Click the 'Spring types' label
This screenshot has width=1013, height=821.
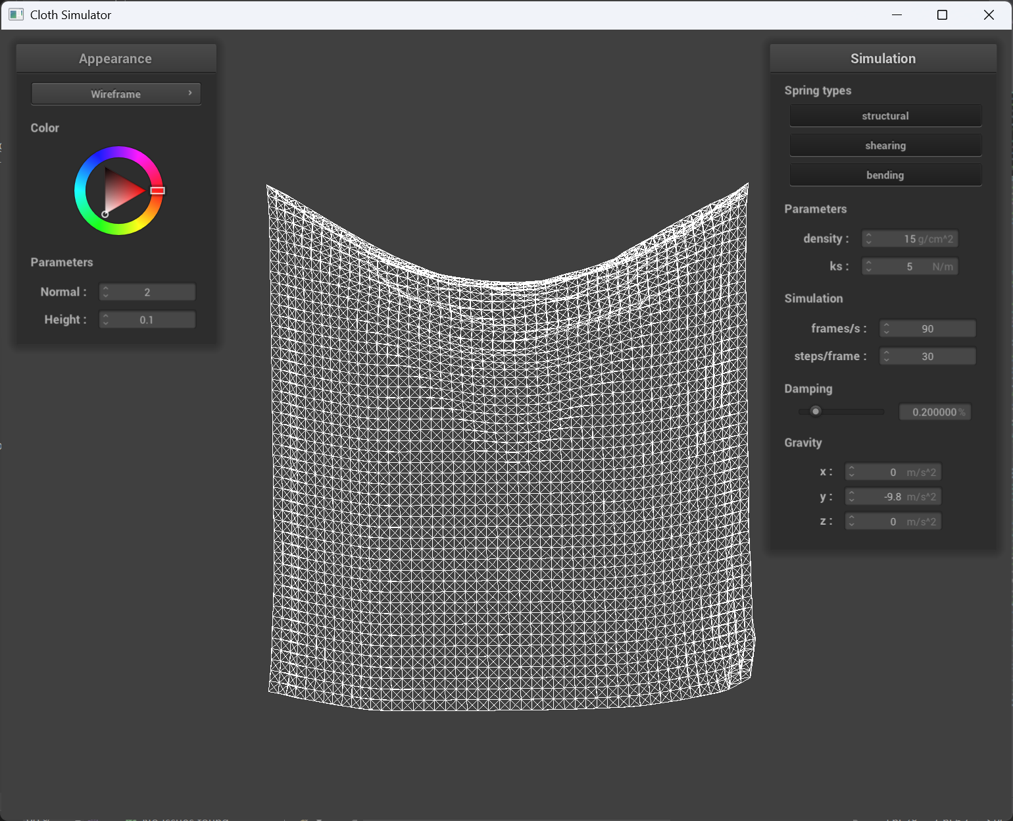click(x=818, y=90)
